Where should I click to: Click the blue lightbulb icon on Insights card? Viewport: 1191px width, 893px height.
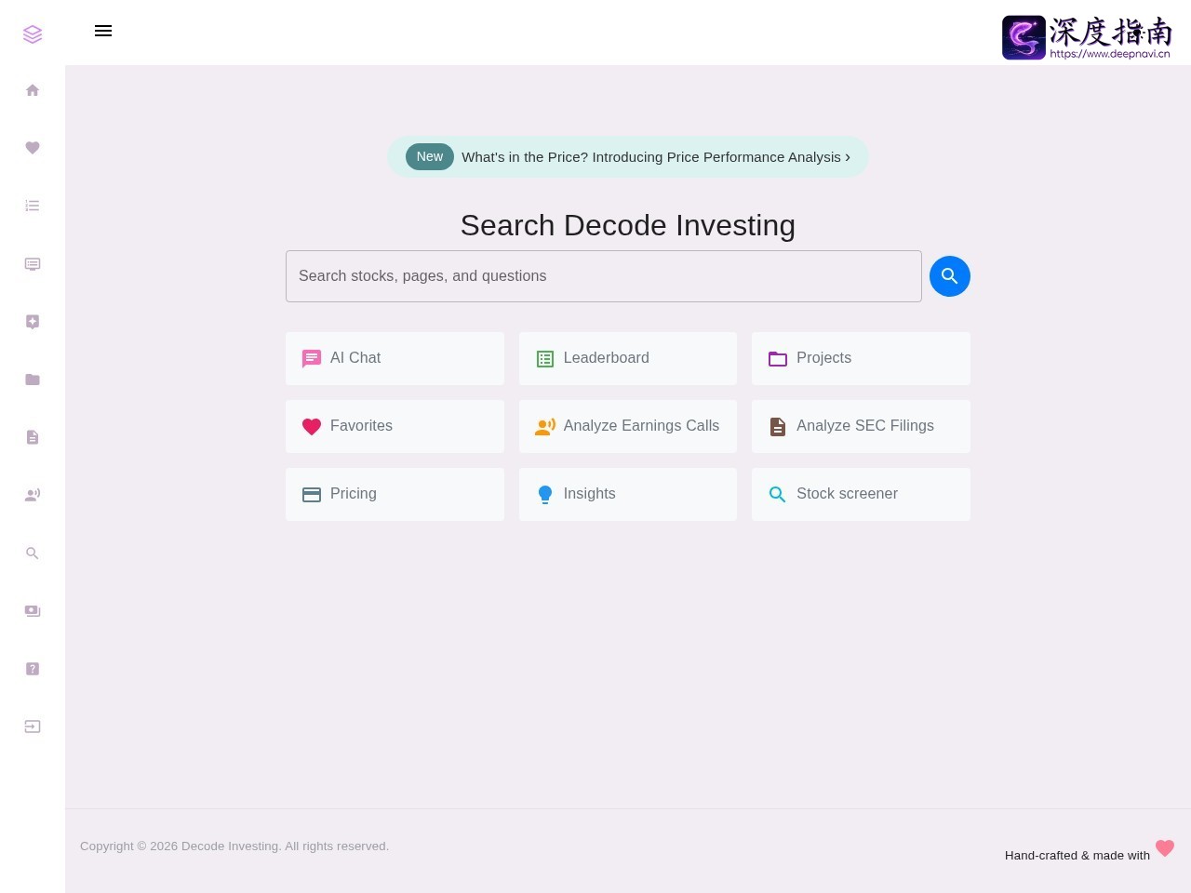(545, 495)
